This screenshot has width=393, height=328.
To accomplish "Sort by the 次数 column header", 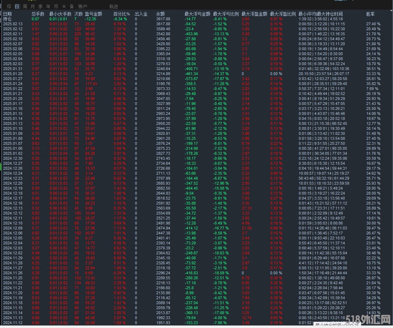I will [78, 14].
